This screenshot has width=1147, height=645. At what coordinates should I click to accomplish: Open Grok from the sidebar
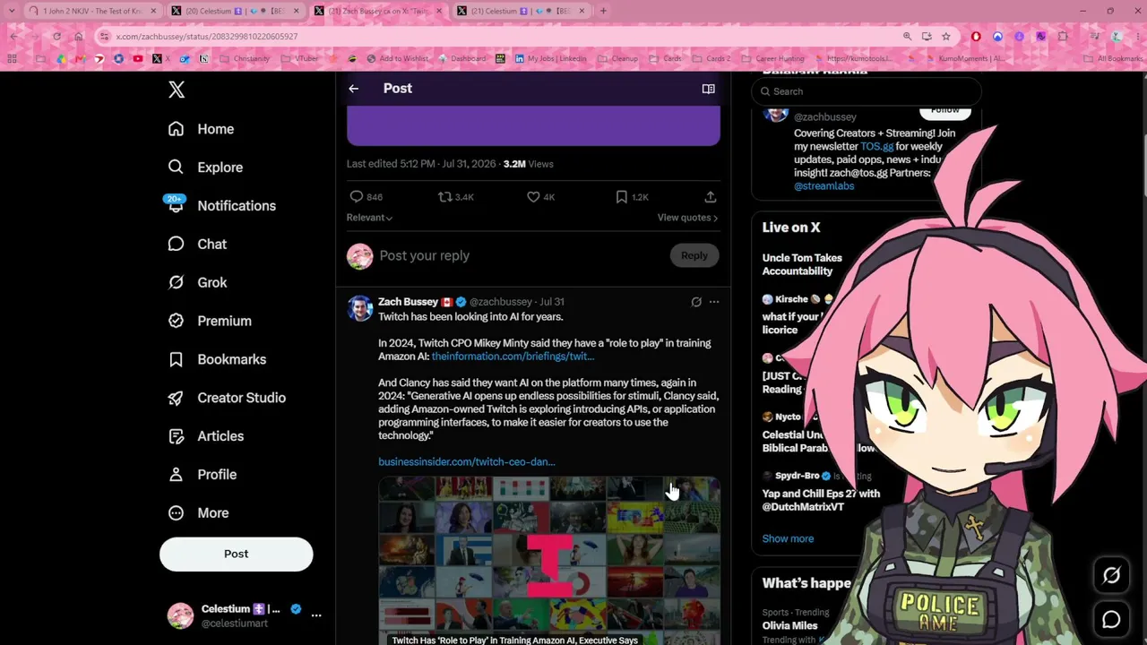pos(197,283)
